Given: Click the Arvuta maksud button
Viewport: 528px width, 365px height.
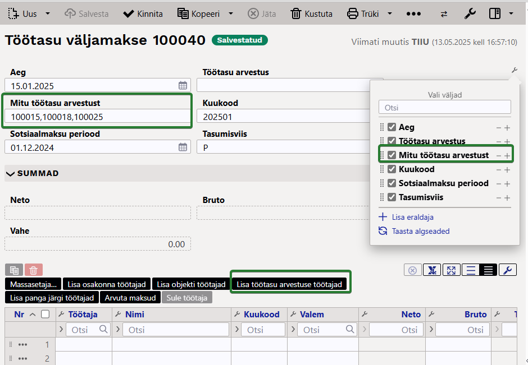Looking at the screenshot, I should pos(130,298).
